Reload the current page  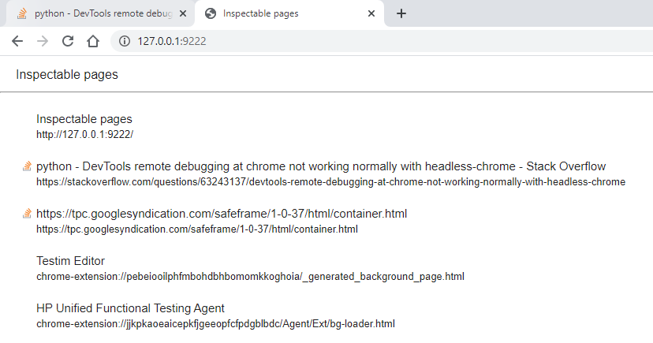(x=68, y=41)
